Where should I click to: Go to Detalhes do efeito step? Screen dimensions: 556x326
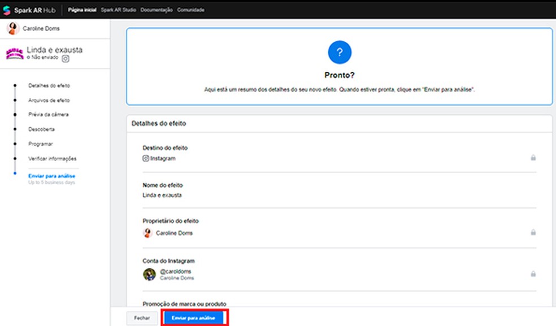click(x=49, y=85)
